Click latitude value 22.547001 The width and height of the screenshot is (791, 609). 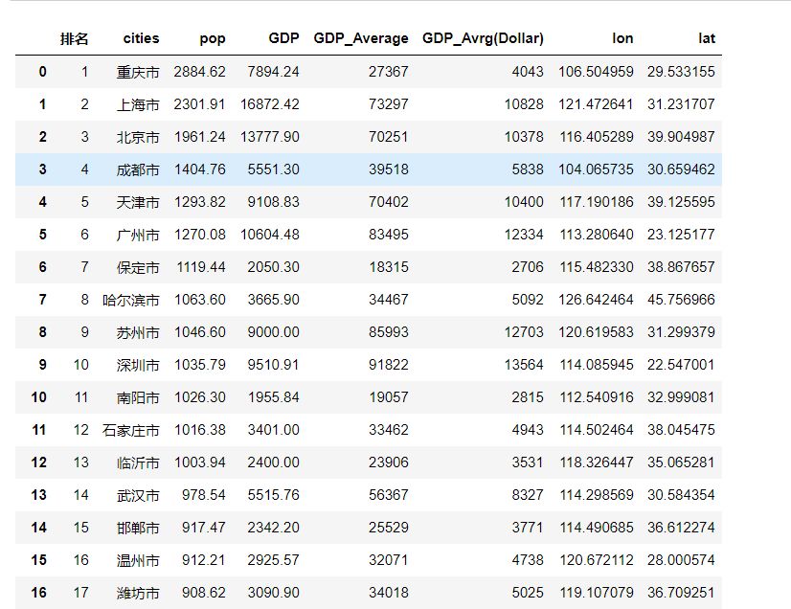click(x=681, y=365)
